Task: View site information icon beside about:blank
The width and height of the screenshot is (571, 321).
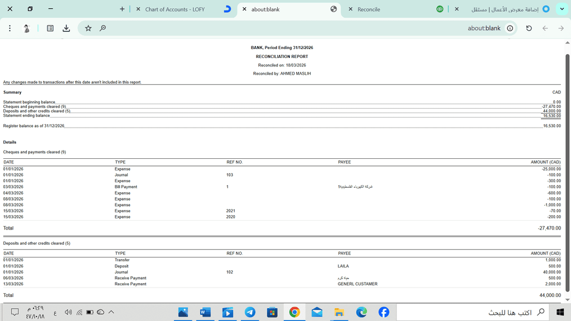Action: (x=510, y=28)
